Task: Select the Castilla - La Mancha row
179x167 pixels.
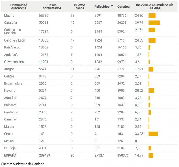Action: coord(13,31)
